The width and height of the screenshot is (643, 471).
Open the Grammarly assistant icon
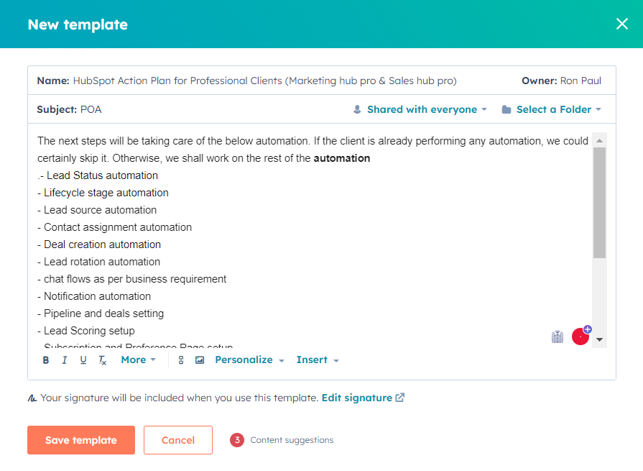580,336
